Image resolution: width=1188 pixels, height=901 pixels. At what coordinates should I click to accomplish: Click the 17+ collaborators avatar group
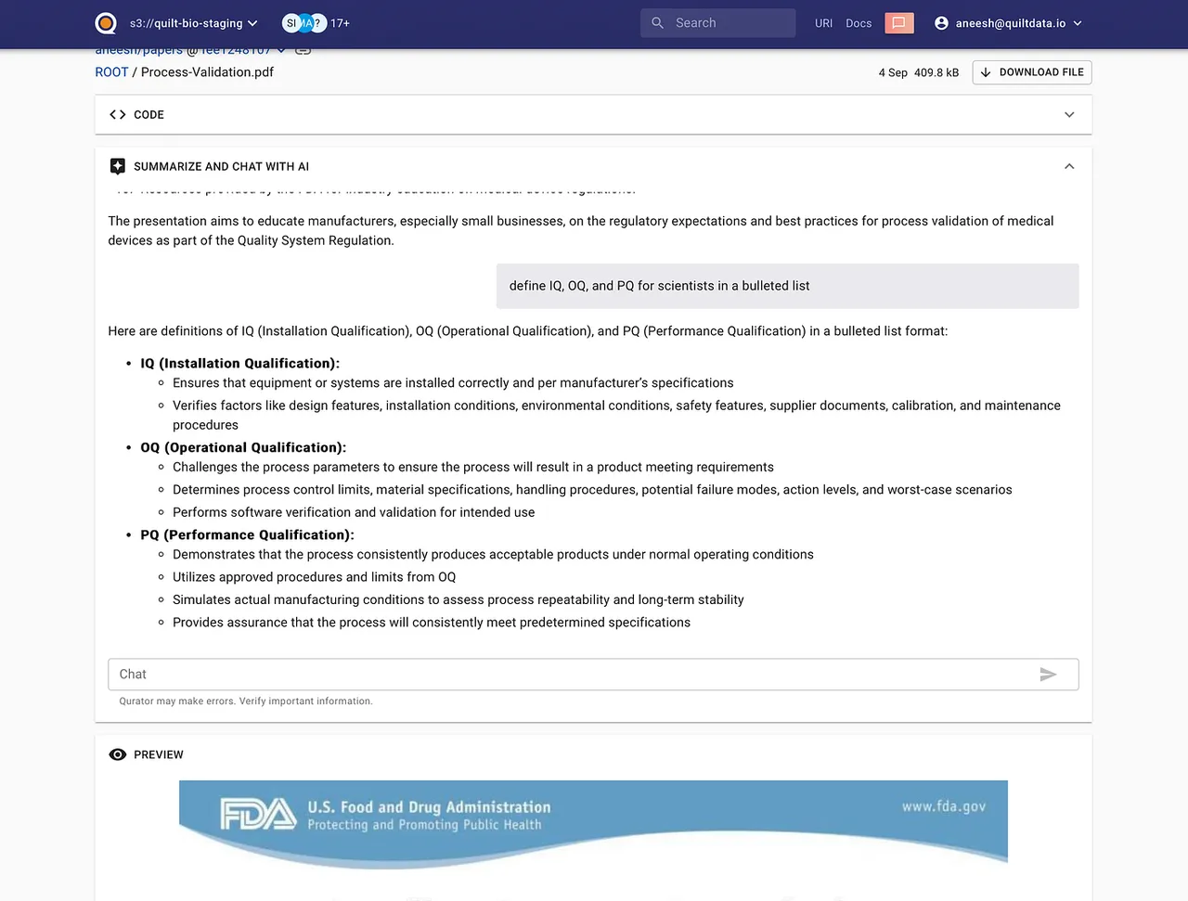(x=316, y=23)
